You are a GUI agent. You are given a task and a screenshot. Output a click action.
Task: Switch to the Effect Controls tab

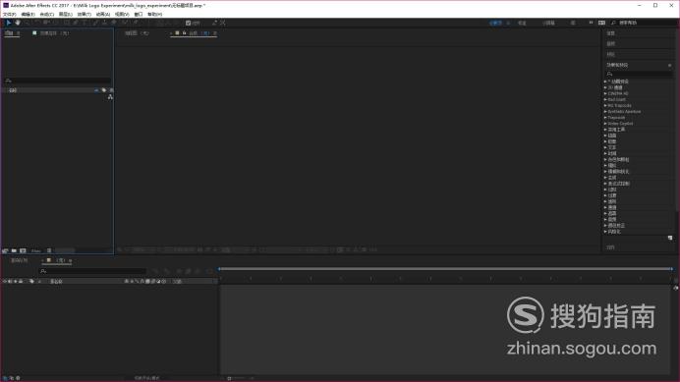tap(54, 33)
